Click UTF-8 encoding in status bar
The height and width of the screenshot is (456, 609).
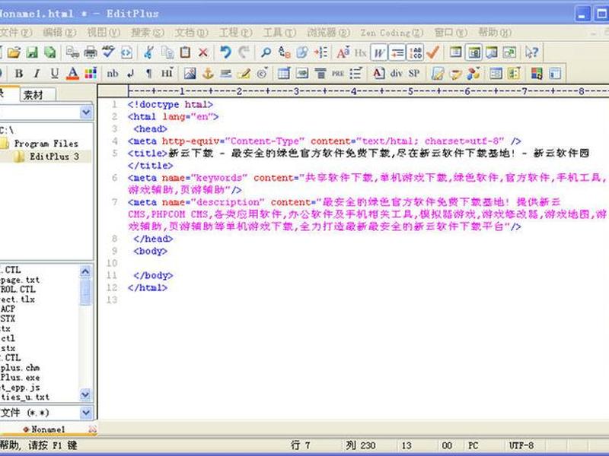[x=521, y=445]
